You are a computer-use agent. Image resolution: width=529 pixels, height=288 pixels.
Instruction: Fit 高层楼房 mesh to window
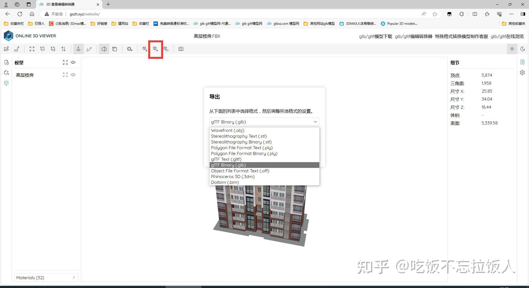pos(65,75)
